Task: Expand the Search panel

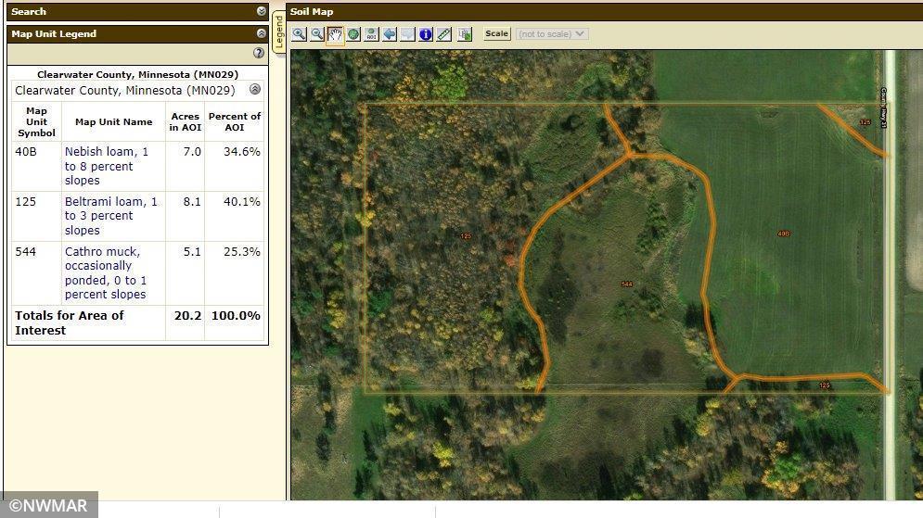Action: point(262,11)
